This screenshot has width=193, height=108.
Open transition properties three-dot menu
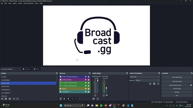[x=158, y=84]
